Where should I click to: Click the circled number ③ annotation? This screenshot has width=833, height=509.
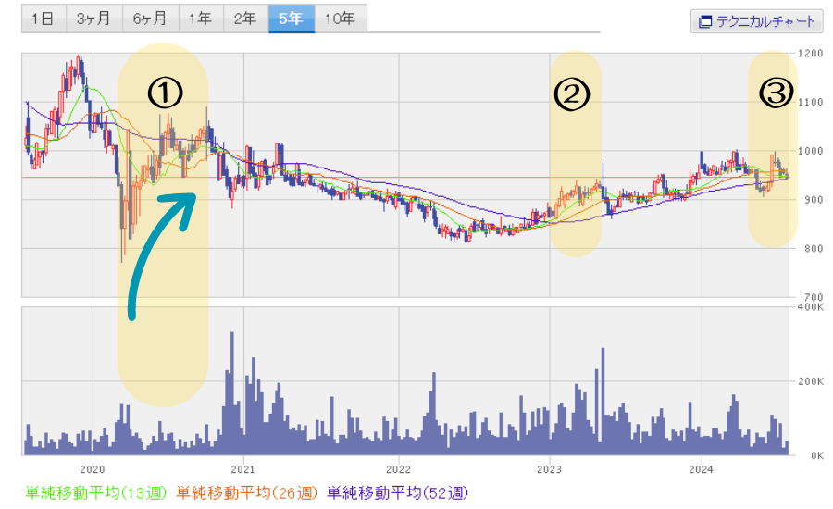777,93
